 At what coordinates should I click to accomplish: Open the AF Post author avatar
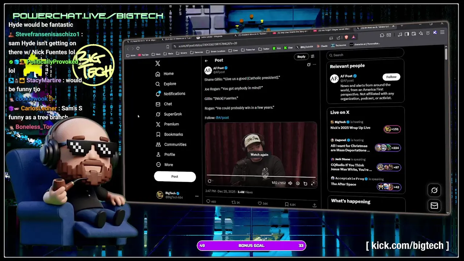208,70
